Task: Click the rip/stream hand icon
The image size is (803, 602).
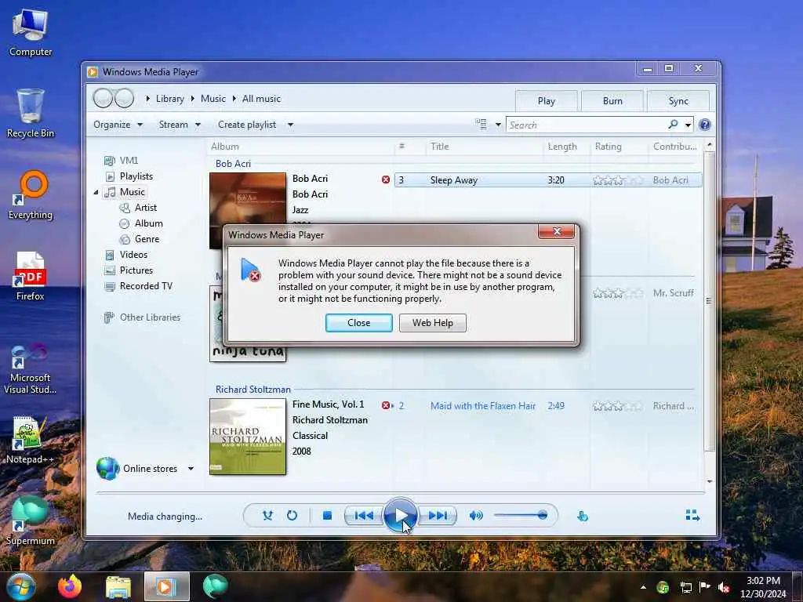Action: [583, 516]
